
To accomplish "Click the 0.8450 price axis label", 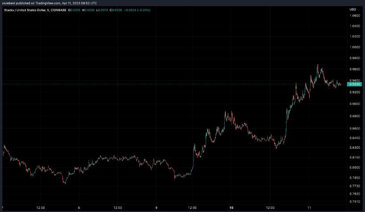I will click(355, 138).
